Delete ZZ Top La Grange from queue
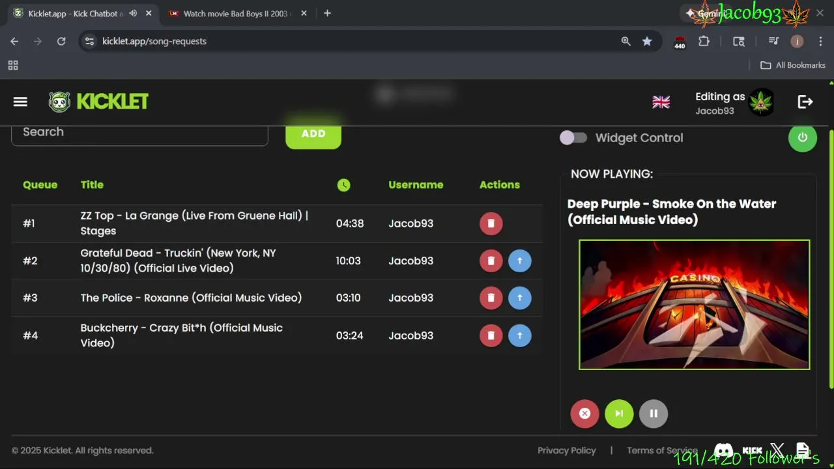Viewport: 834px width, 469px height. tap(491, 223)
